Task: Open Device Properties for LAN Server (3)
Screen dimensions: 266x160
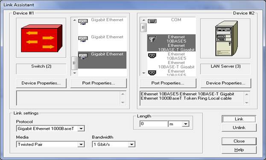Action: point(226,83)
